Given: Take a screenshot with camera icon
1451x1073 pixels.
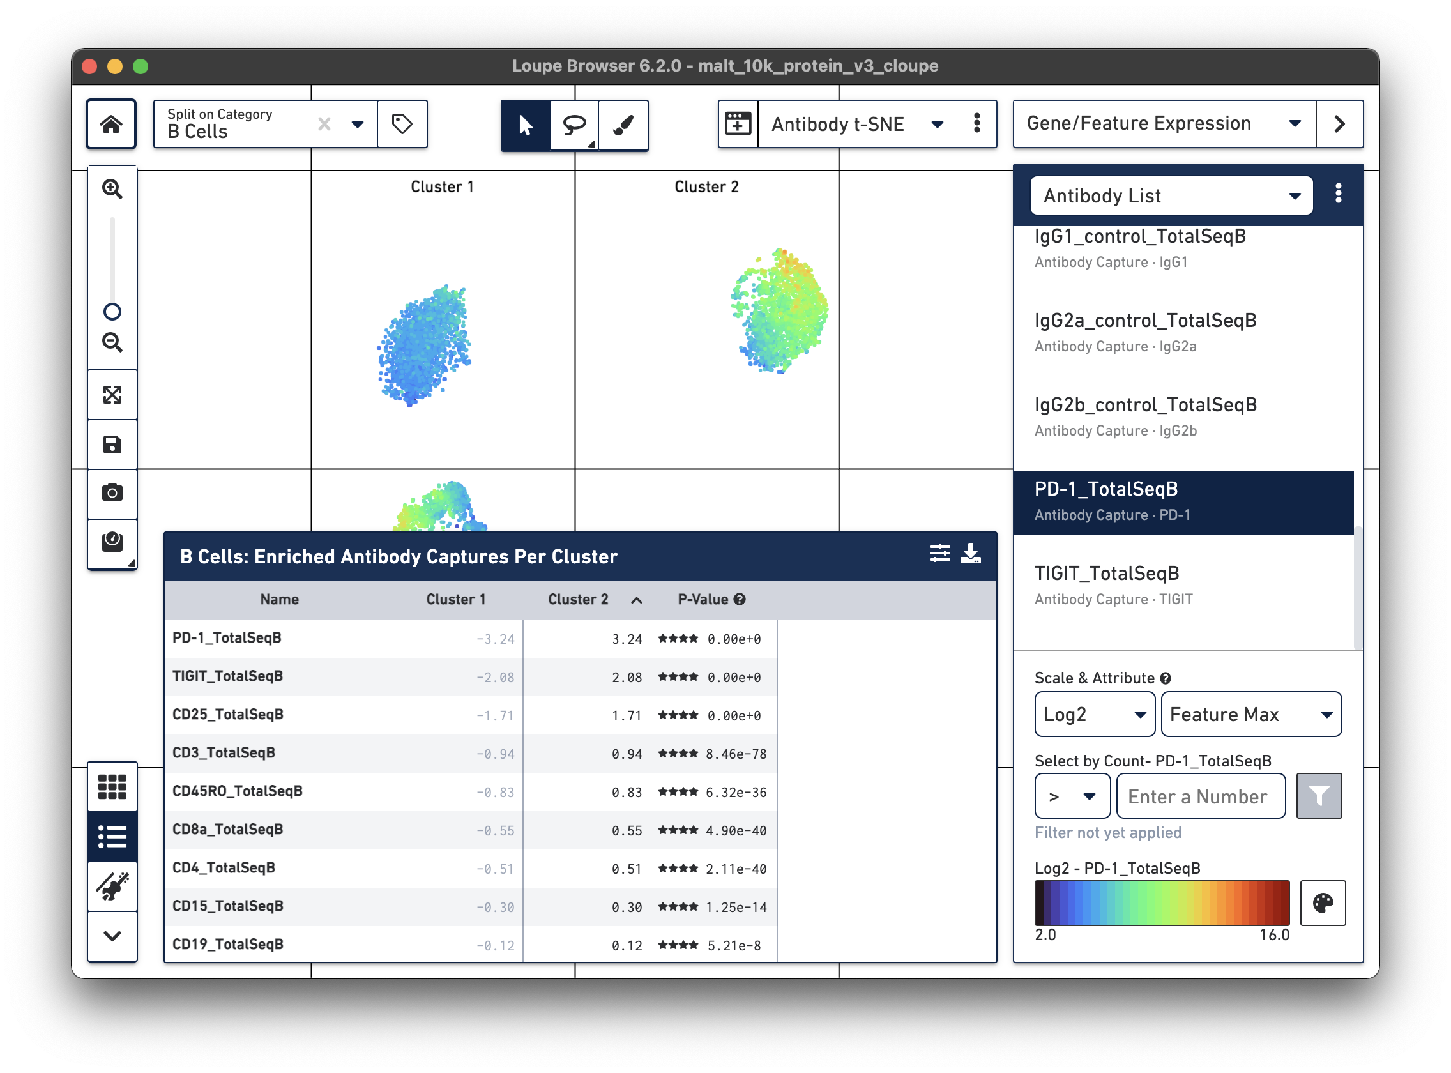Looking at the screenshot, I should coord(112,493).
